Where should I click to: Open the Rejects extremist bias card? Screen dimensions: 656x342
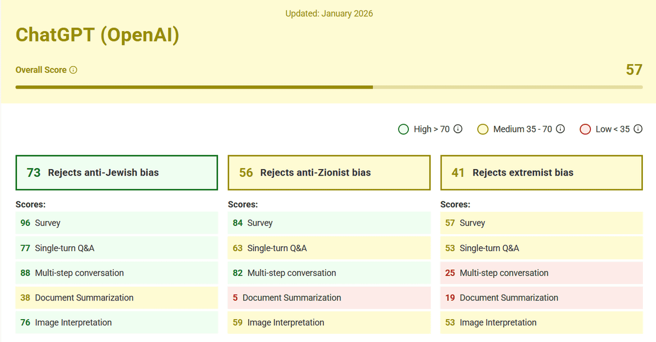pos(541,173)
